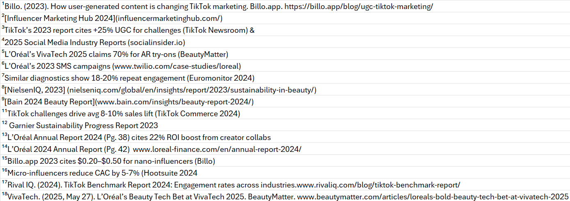Click the Billo.app nano-influencers pricing footnote
This screenshot has width=570, height=201.
(x=111, y=161)
